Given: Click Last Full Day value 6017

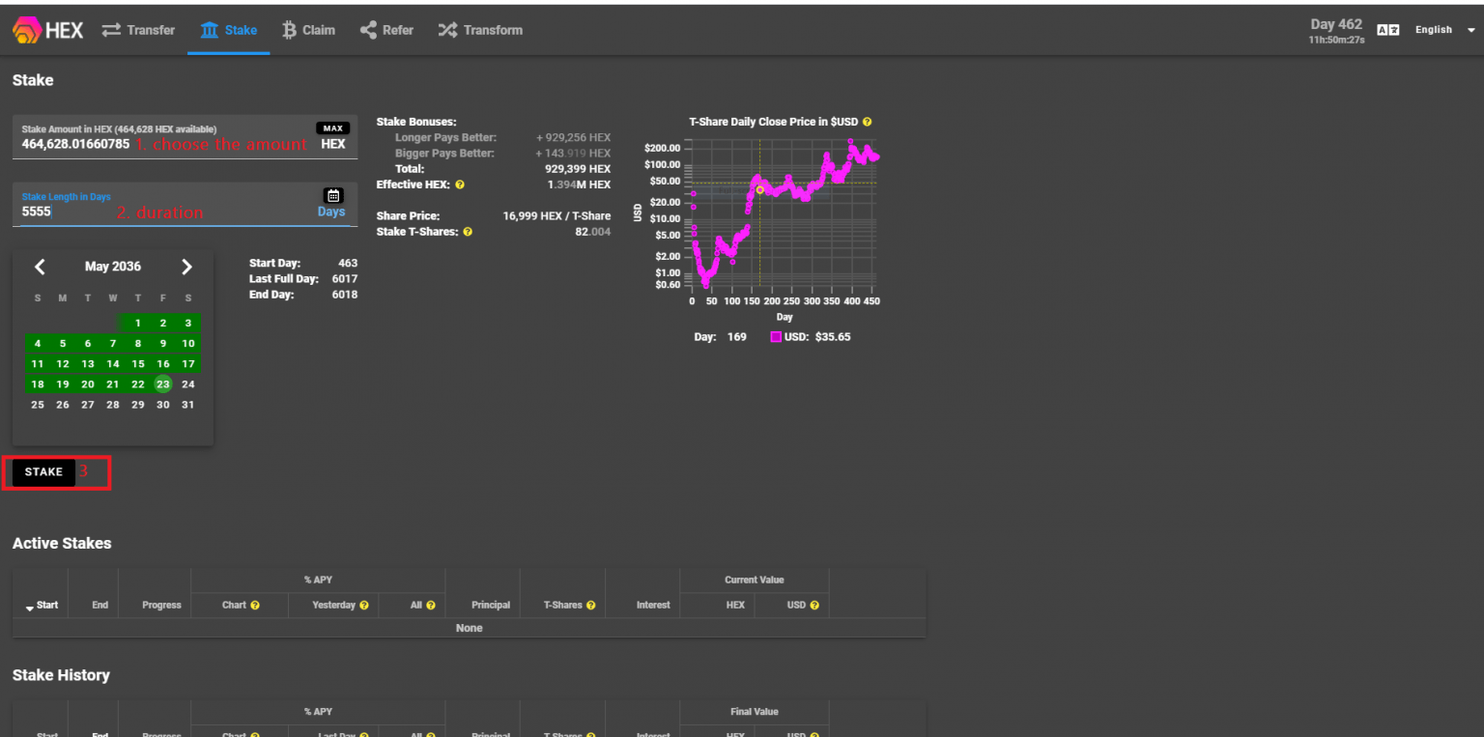Looking at the screenshot, I should point(345,278).
